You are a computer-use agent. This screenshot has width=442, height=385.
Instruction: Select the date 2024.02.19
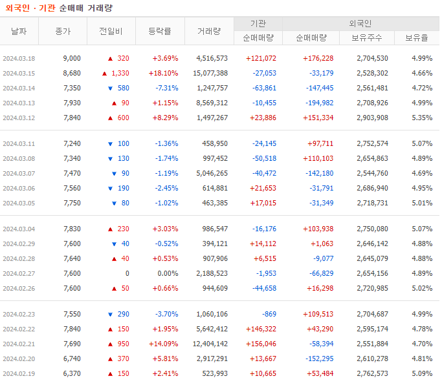[x=19, y=374]
